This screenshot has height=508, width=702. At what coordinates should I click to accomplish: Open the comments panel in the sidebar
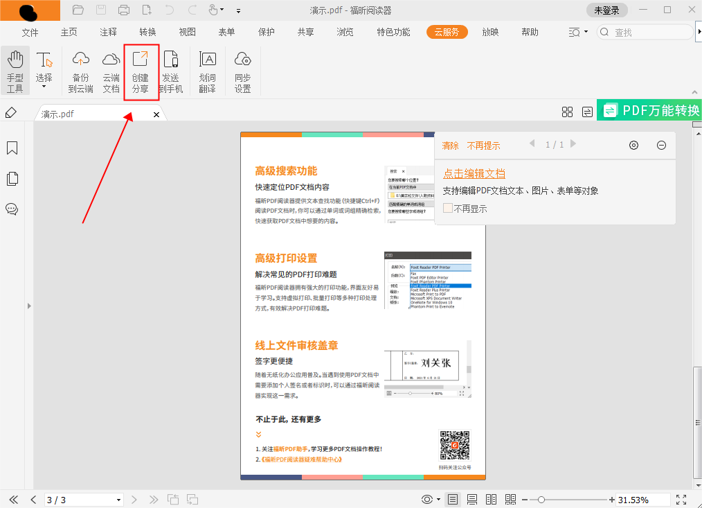[x=12, y=209]
